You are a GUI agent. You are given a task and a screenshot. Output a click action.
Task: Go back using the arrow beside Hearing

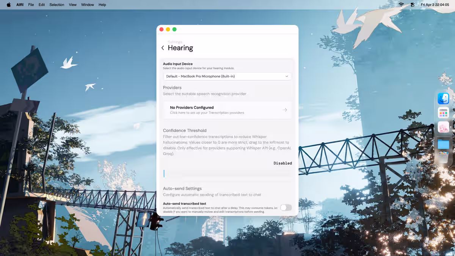coord(163,48)
